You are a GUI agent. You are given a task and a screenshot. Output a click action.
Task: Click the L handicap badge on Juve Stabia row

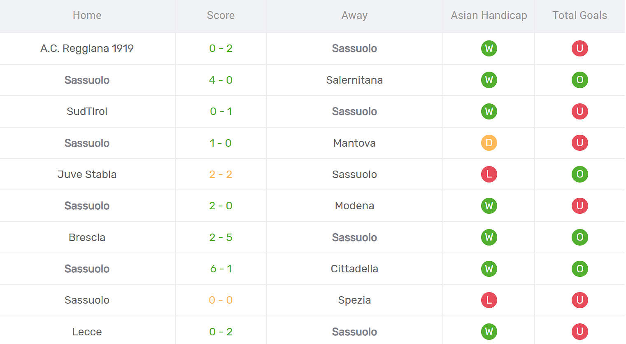pyautogui.click(x=489, y=174)
